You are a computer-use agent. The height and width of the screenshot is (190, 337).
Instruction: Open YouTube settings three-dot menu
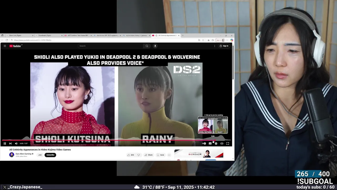[x=215, y=46]
